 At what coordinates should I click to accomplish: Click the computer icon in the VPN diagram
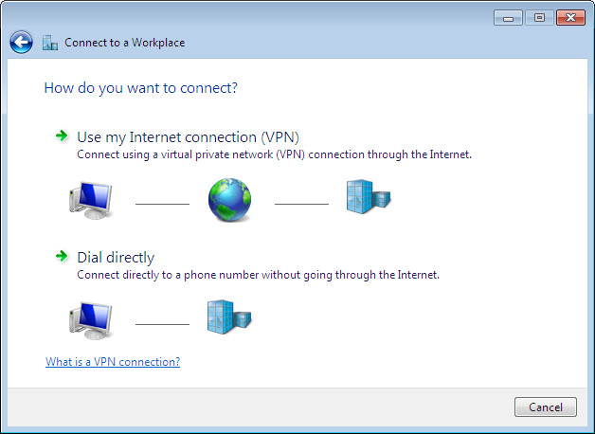(91, 201)
